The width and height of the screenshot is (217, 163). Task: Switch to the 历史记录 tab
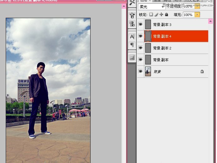click(x=192, y=1)
